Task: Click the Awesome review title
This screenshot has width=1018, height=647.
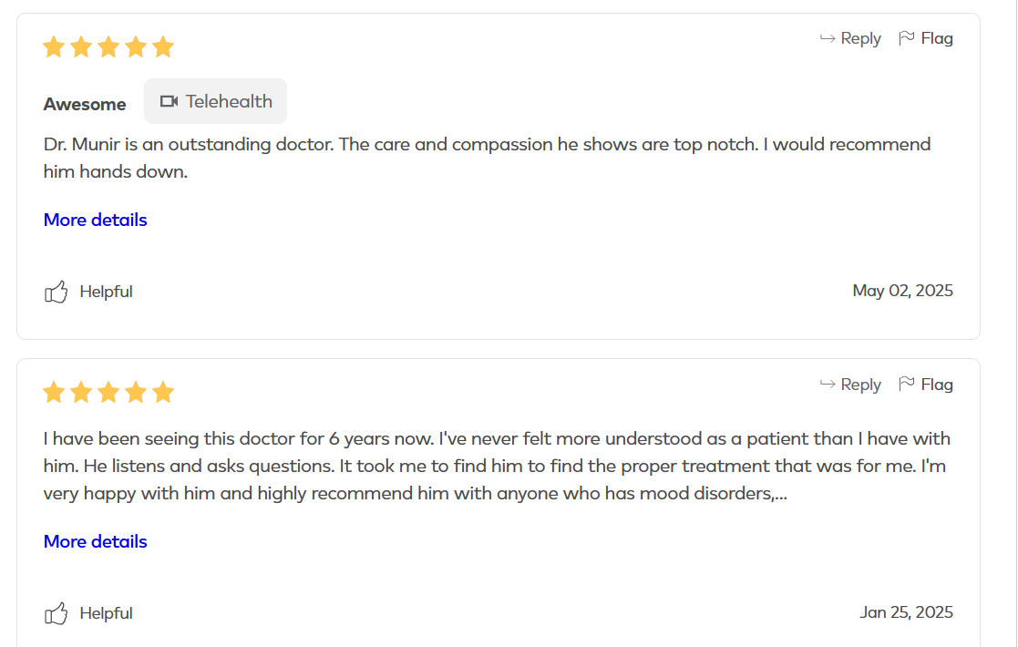Action: pyautogui.click(x=85, y=104)
